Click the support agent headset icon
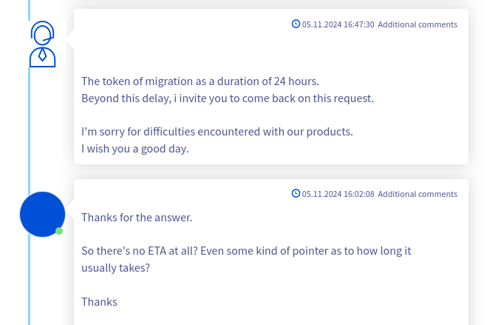This screenshot has height=325, width=487. (x=43, y=44)
